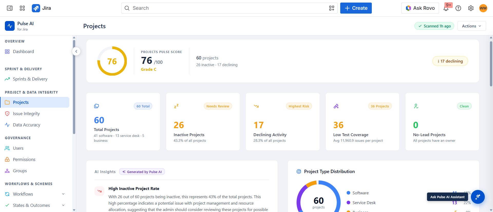Click the main page vertical scrollbar
The width and height of the screenshot is (493, 212).
coord(491,64)
